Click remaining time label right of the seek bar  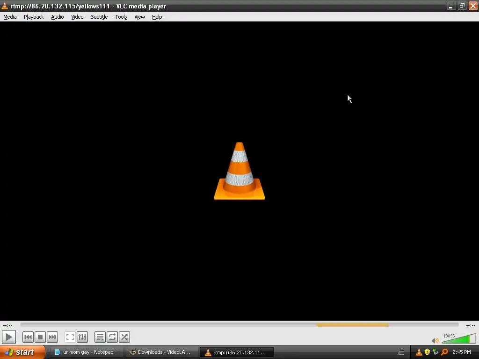pyautogui.click(x=471, y=325)
